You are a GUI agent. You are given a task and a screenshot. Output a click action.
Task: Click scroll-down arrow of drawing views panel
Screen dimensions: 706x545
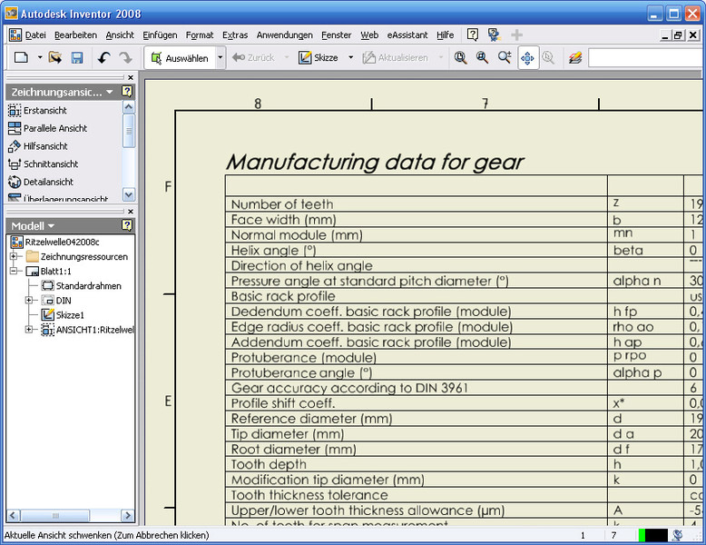click(x=128, y=193)
